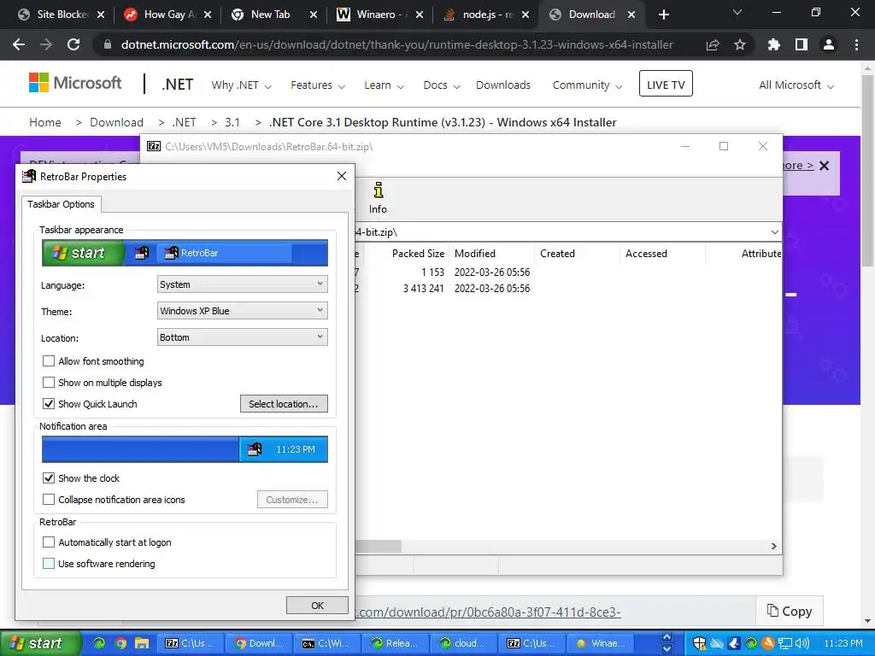Expand the Features menu
Screen dimensions: 875x656
pos(318,85)
